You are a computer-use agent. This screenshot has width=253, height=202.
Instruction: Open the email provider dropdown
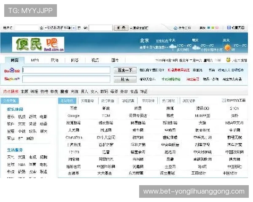pos(60,28)
